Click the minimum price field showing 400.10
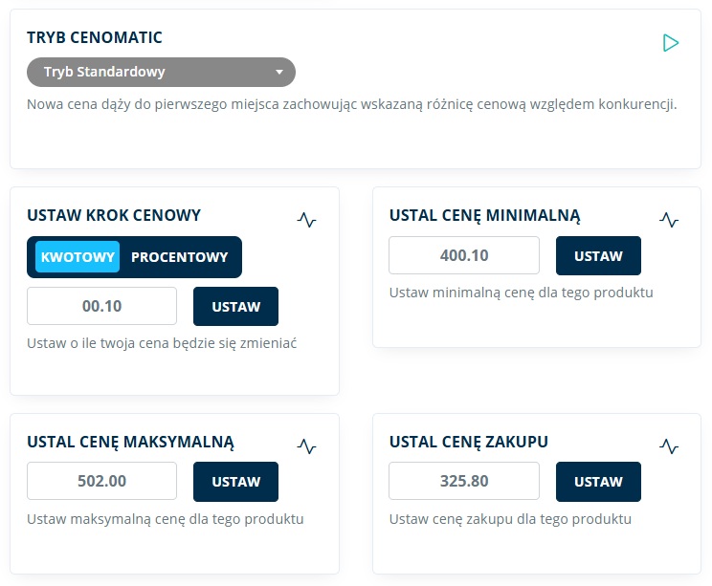 (x=464, y=255)
